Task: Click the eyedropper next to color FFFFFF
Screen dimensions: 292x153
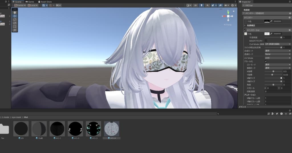Action: coord(271,34)
